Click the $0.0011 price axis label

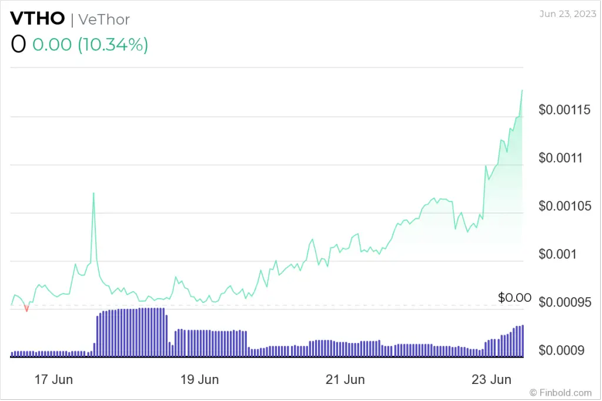561,158
